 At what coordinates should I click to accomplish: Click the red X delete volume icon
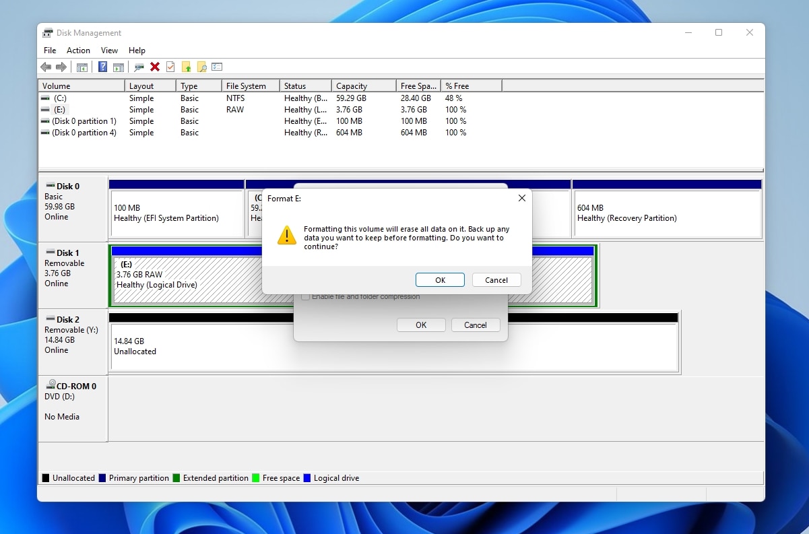coord(154,67)
